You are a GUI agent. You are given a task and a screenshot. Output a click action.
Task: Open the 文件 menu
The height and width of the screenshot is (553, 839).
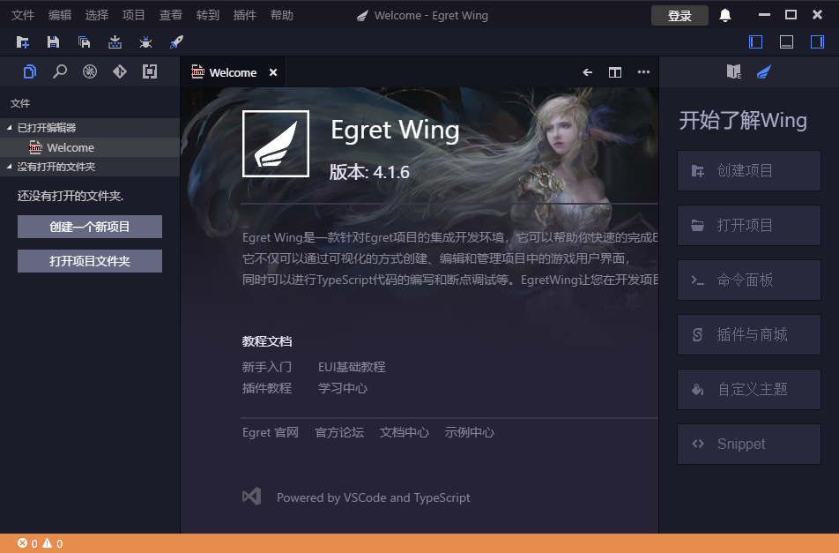23,15
